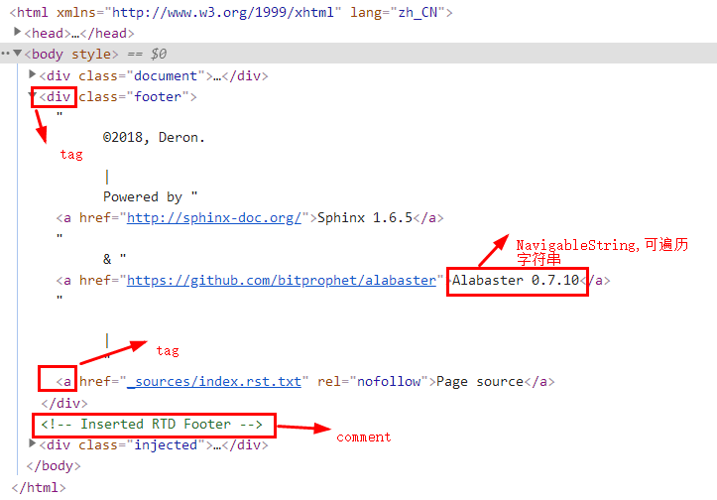Viewport: 717px width, 500px height.
Task: Select the closing /body tag line
Action: (54, 465)
